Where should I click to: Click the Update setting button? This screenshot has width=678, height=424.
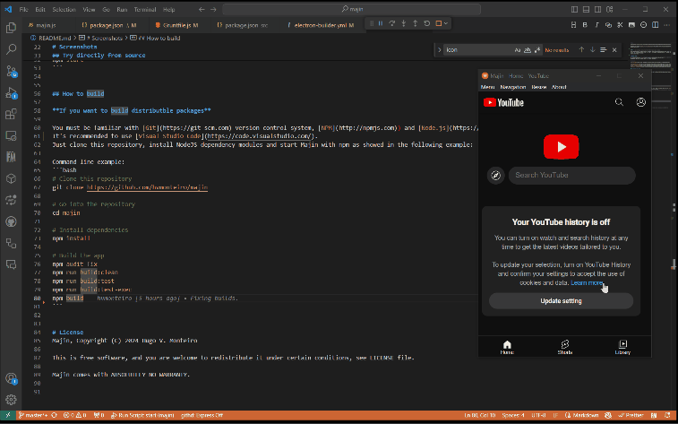click(561, 301)
